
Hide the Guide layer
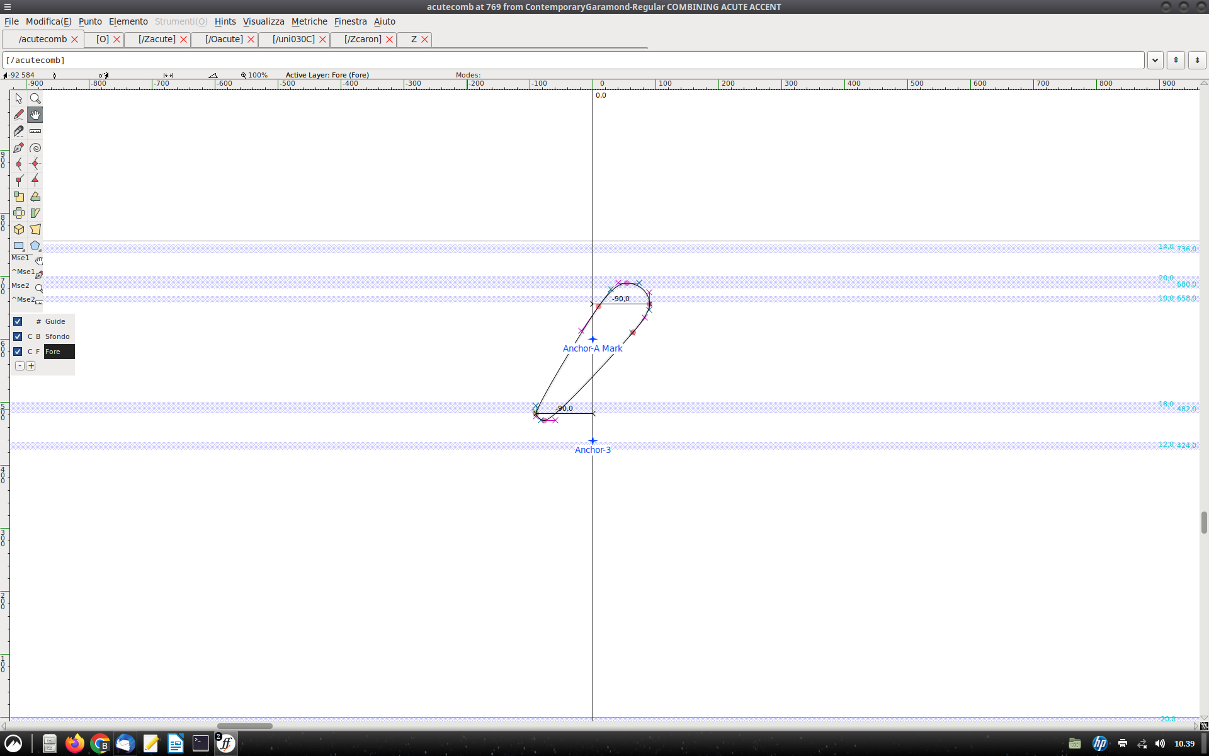18,321
